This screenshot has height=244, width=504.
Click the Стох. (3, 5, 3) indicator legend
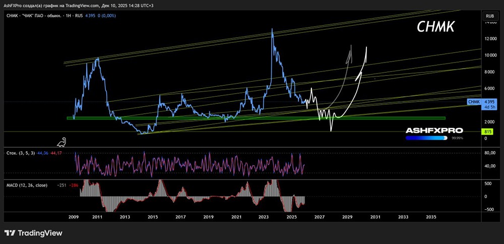point(21,153)
